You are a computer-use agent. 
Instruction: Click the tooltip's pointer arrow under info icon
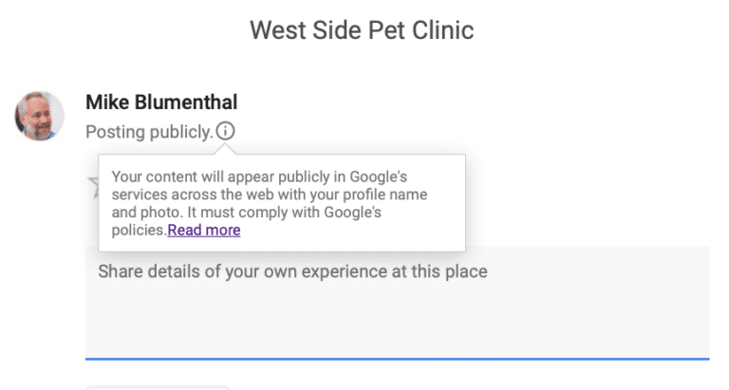point(226,149)
